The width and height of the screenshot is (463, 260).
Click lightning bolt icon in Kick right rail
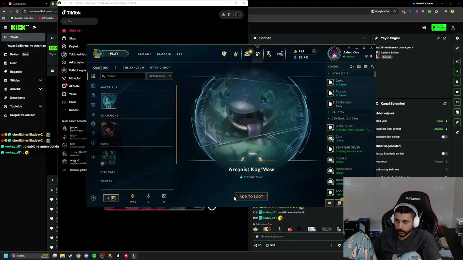[457, 71]
